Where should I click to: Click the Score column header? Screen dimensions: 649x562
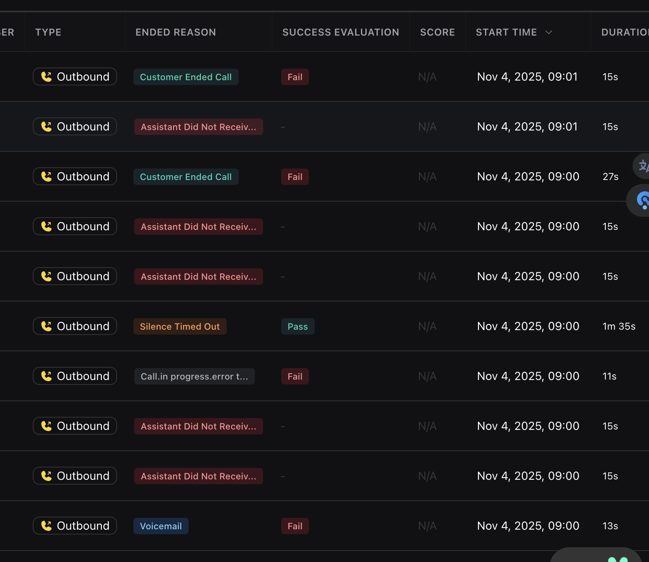tap(437, 32)
